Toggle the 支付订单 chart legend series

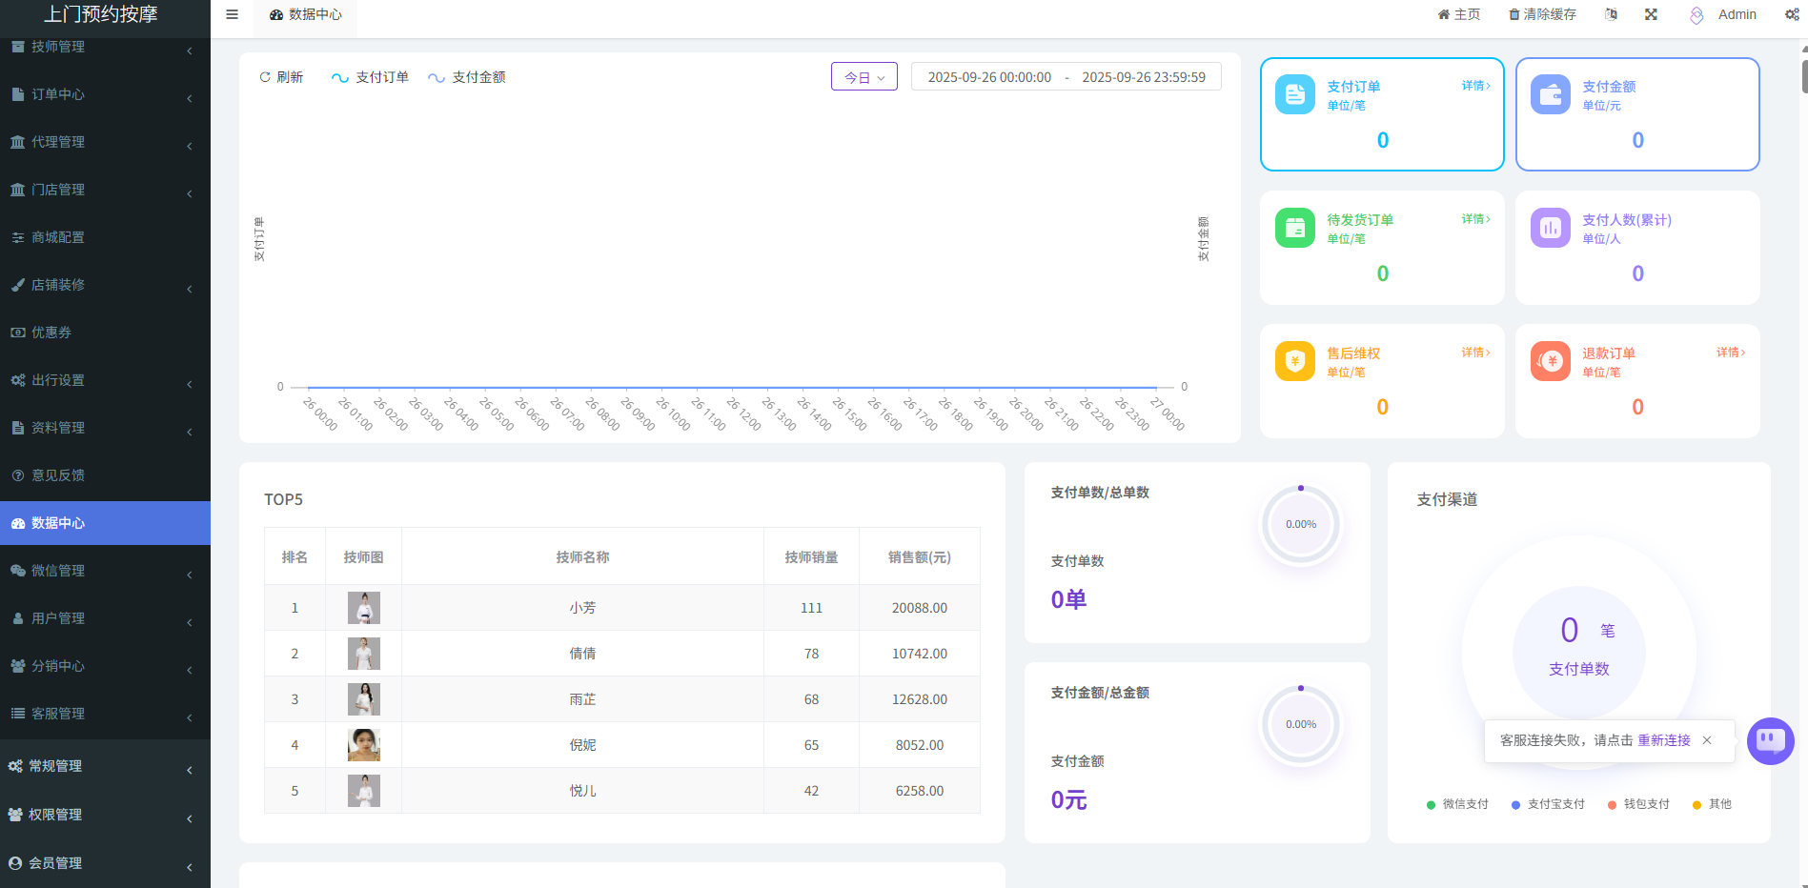[370, 77]
